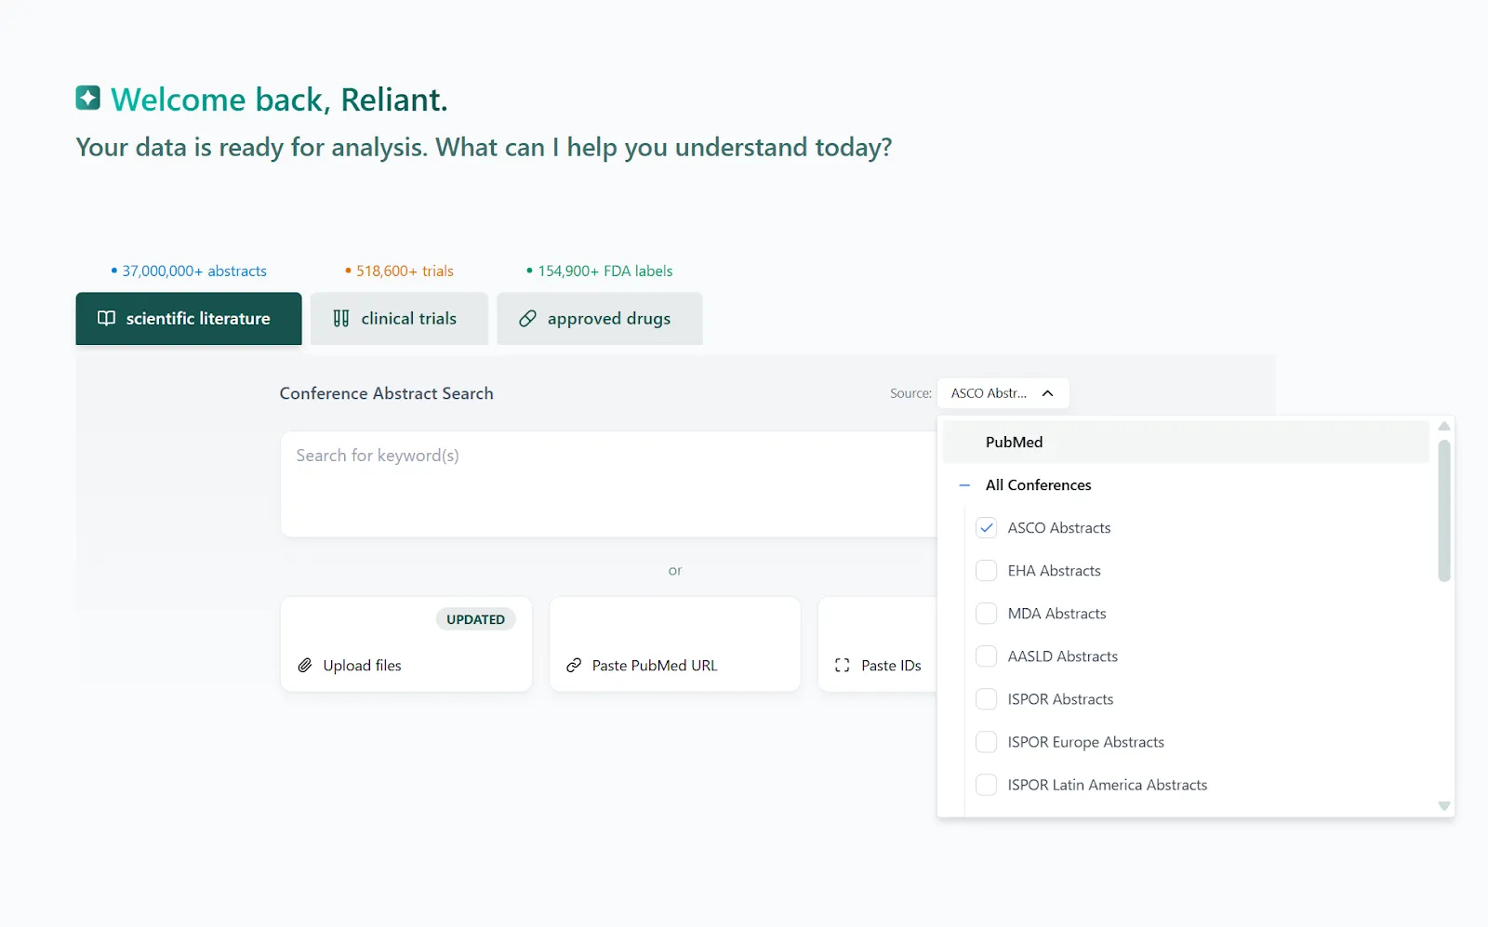Focus the Search for keyword(s) field
The height and width of the screenshot is (927, 1488).
pyautogui.click(x=608, y=484)
